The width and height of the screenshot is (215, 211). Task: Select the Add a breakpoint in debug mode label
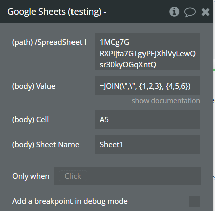[x=70, y=201]
